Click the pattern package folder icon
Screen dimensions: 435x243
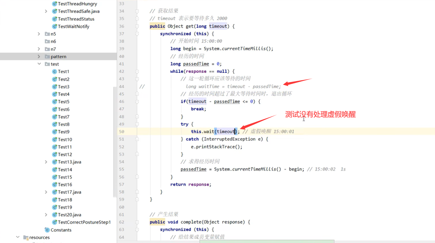pos(47,56)
